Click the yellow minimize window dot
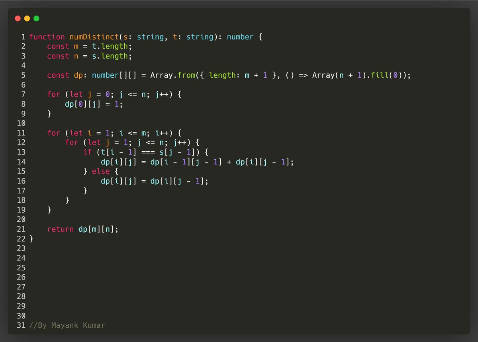The image size is (478, 342). click(x=27, y=18)
